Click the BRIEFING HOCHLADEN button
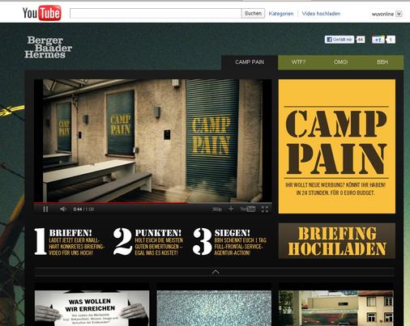The height and width of the screenshot is (326, 410). click(337, 241)
